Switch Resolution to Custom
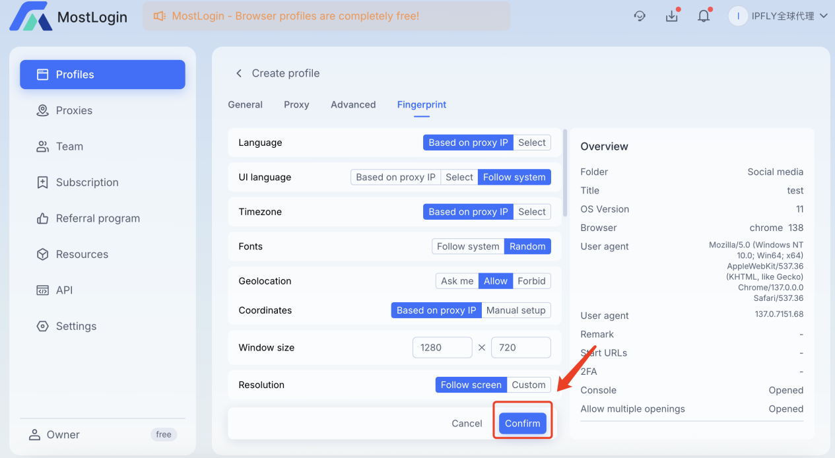The height and width of the screenshot is (458, 835). pyautogui.click(x=529, y=385)
